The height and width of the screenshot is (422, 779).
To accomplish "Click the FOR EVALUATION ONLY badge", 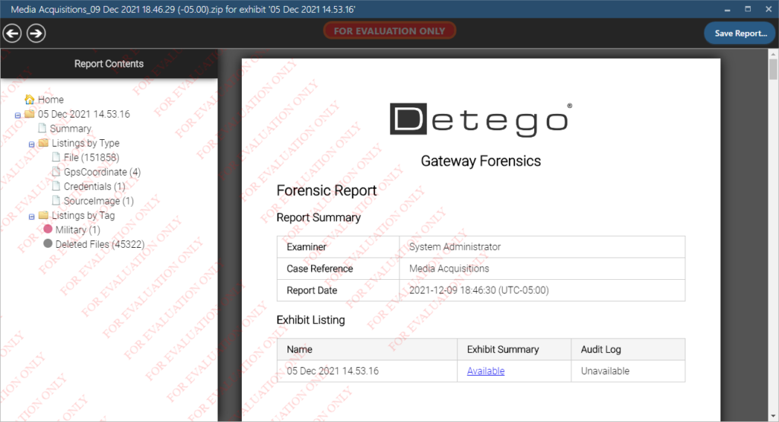I will [x=389, y=30].
